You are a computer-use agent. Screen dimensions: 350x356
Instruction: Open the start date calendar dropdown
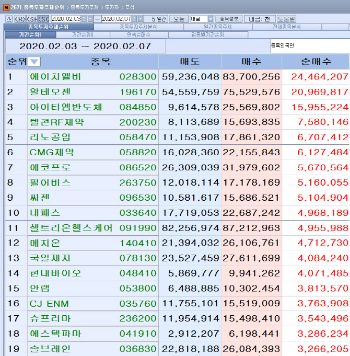point(90,19)
